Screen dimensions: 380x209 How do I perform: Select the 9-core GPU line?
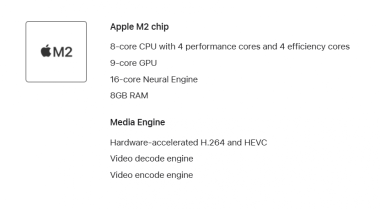(133, 63)
